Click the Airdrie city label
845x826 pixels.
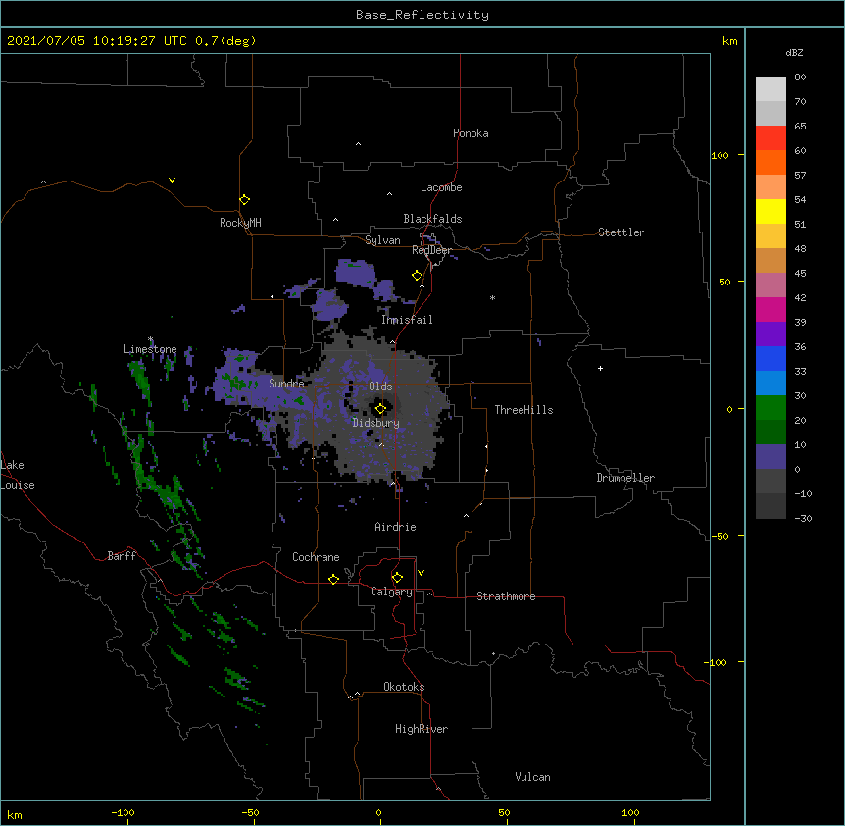click(x=395, y=527)
